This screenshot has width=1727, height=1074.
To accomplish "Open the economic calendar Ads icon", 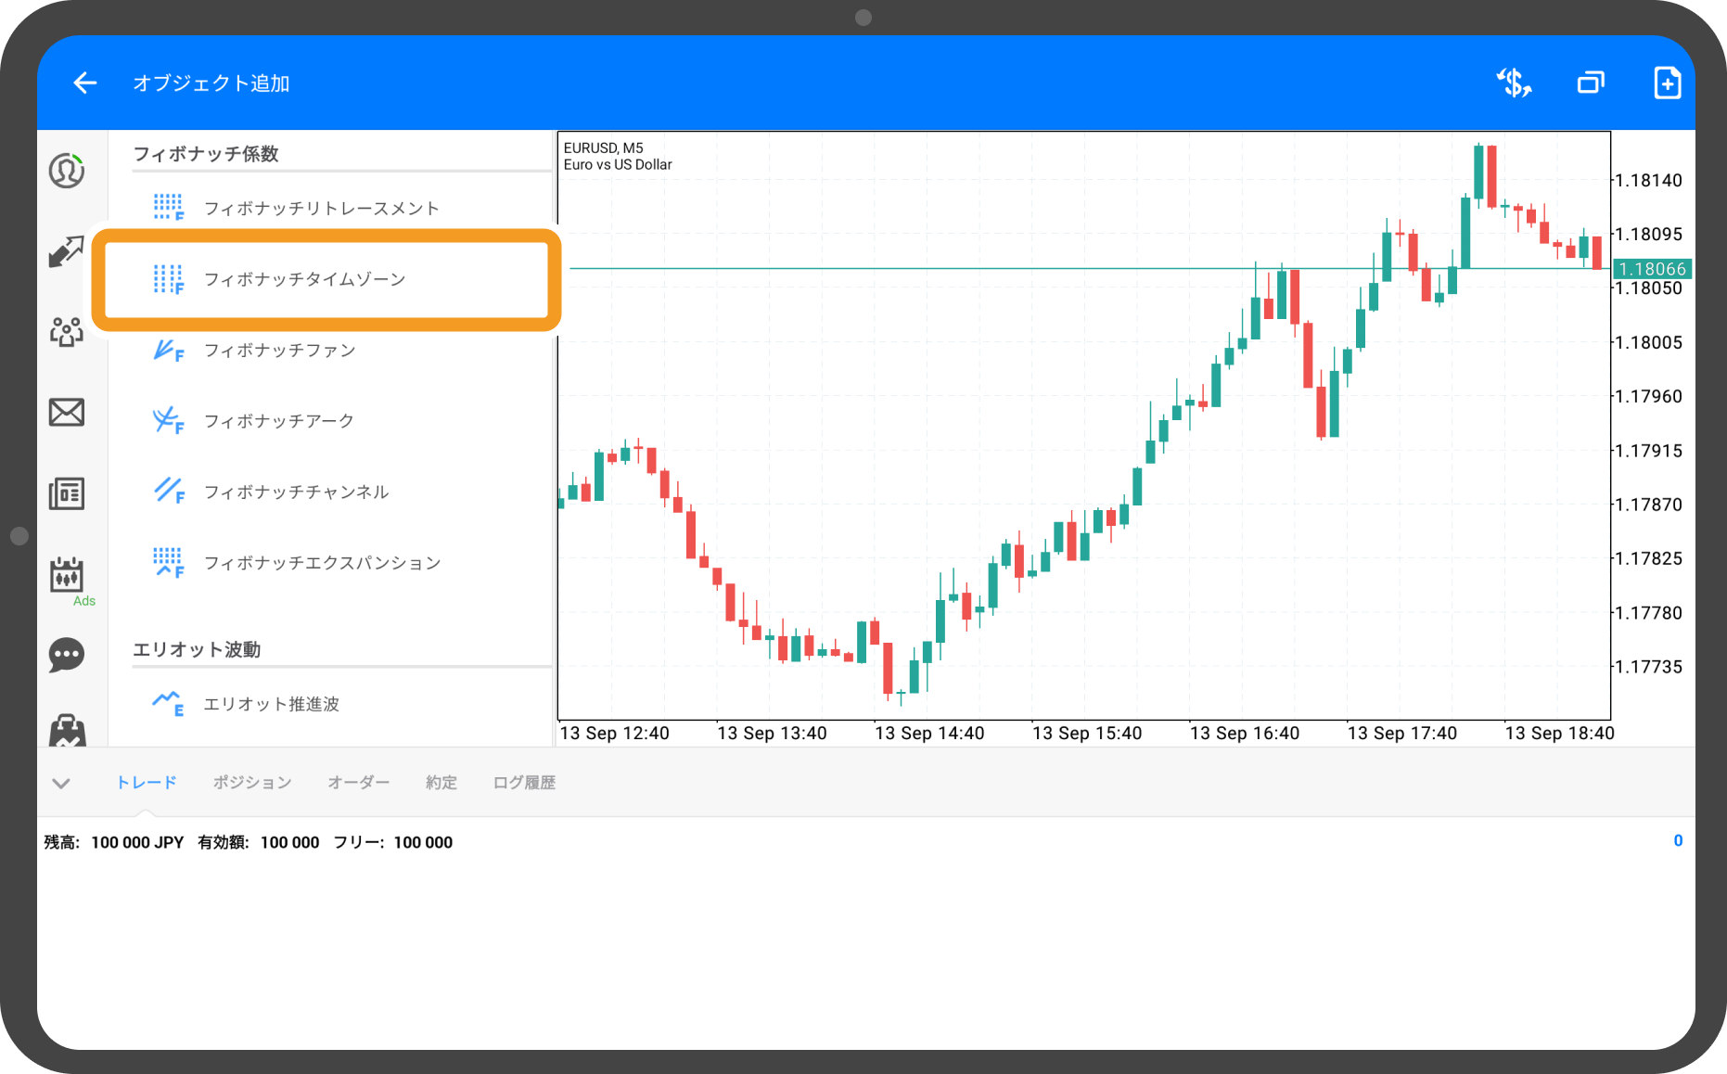I will point(67,576).
